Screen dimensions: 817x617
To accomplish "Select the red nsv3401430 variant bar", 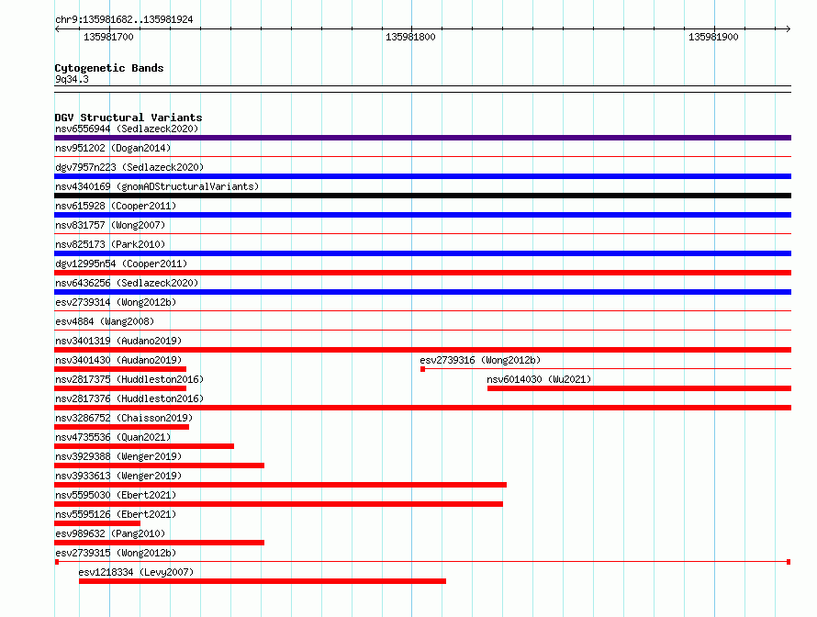I will click(120, 369).
